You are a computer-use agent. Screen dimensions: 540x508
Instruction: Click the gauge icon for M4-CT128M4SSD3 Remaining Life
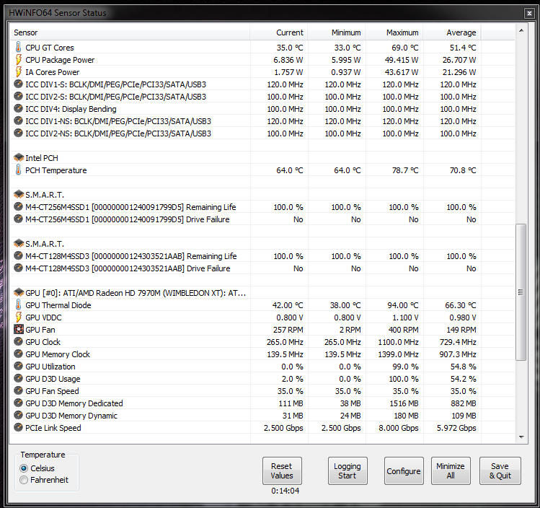click(18, 256)
